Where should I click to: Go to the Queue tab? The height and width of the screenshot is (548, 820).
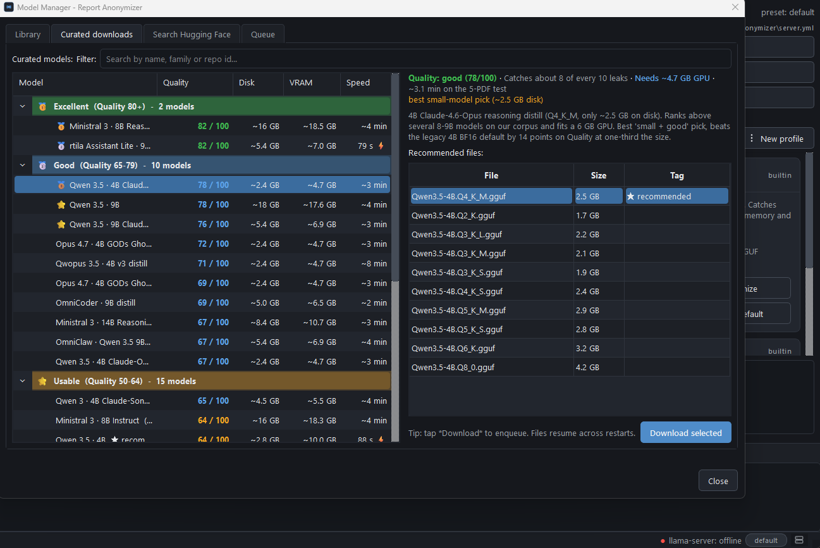[x=263, y=34]
